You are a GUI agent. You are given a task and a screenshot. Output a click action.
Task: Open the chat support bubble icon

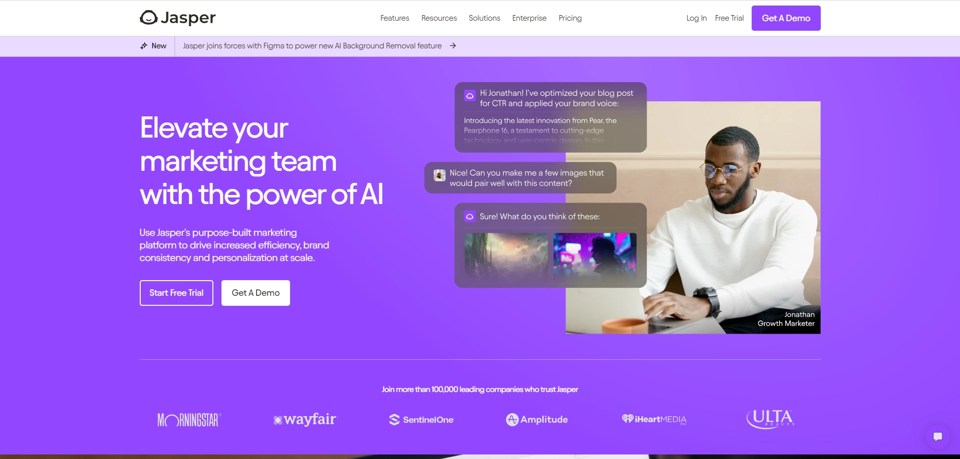point(938,436)
